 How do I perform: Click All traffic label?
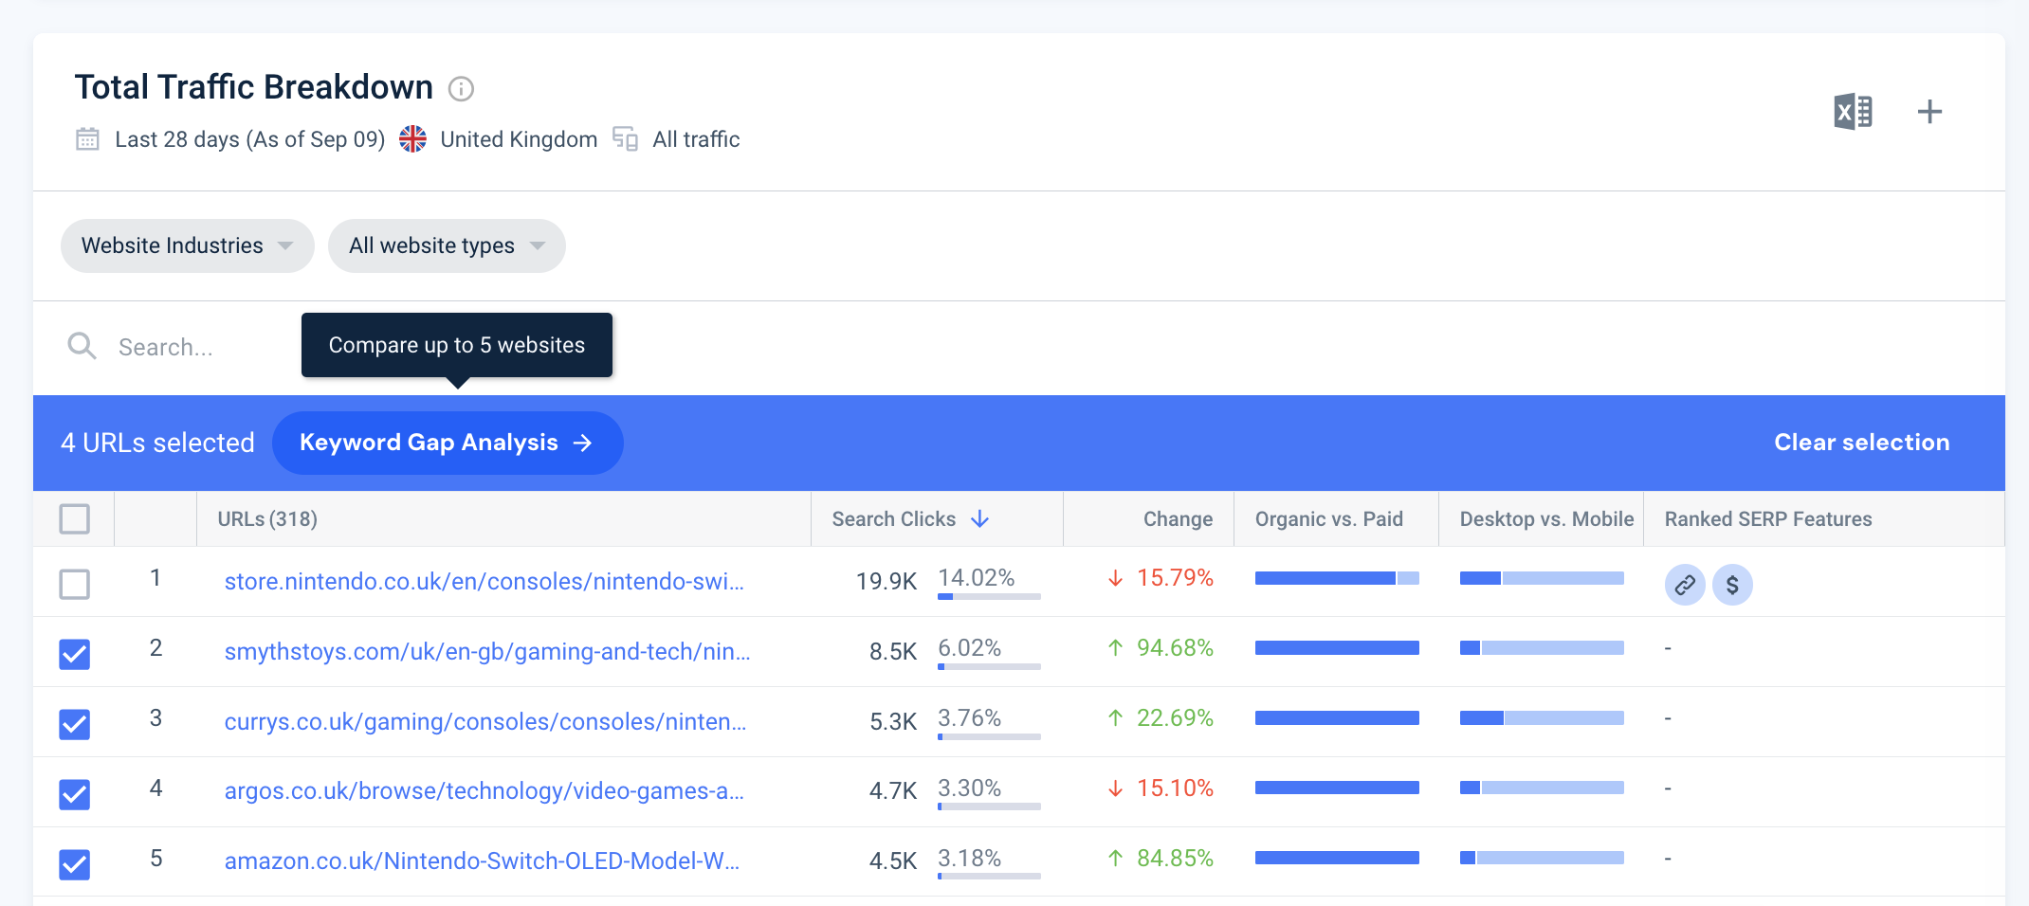coord(696,139)
